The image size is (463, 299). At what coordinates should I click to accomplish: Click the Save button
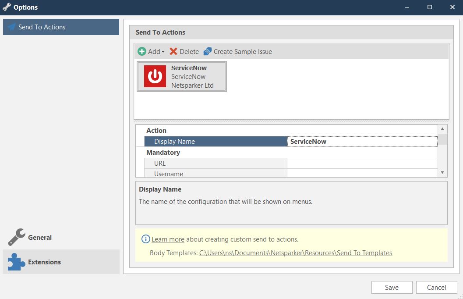(391, 287)
